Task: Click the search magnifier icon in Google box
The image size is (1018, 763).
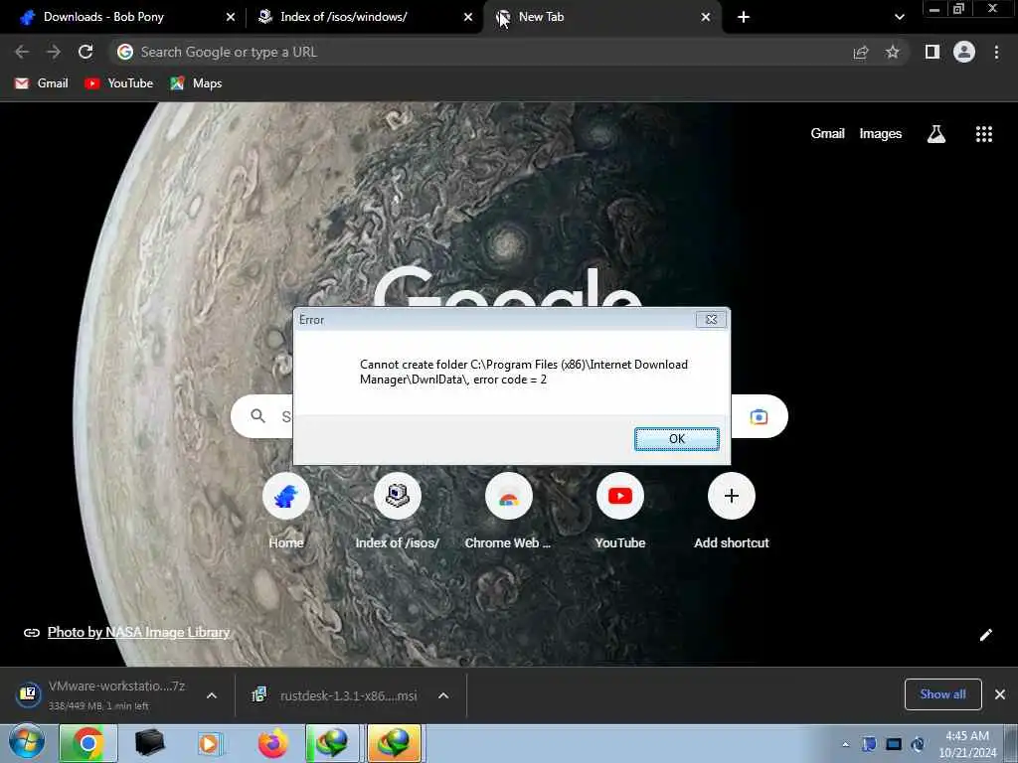Action: pos(257,416)
